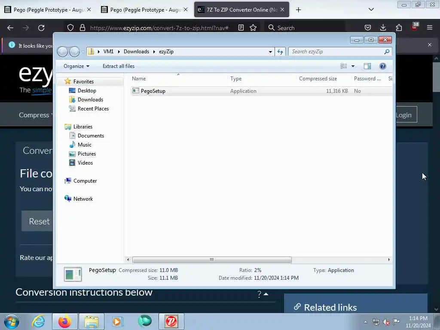Click the Explorer back navigation button
This screenshot has height=330, width=440.
click(62, 52)
